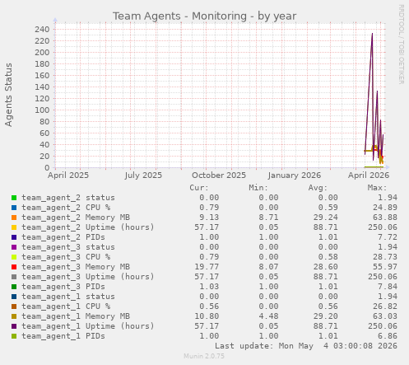The image size is (409, 365).
Task: Click team_agent_3 PIDs max value 7.84
Action: pyautogui.click(x=388, y=287)
